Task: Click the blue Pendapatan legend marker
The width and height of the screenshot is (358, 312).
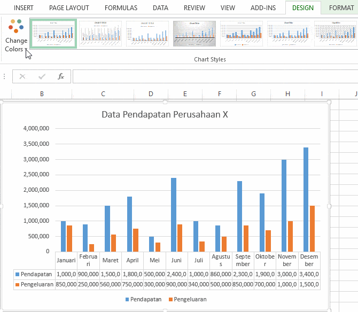Action: coord(127,300)
